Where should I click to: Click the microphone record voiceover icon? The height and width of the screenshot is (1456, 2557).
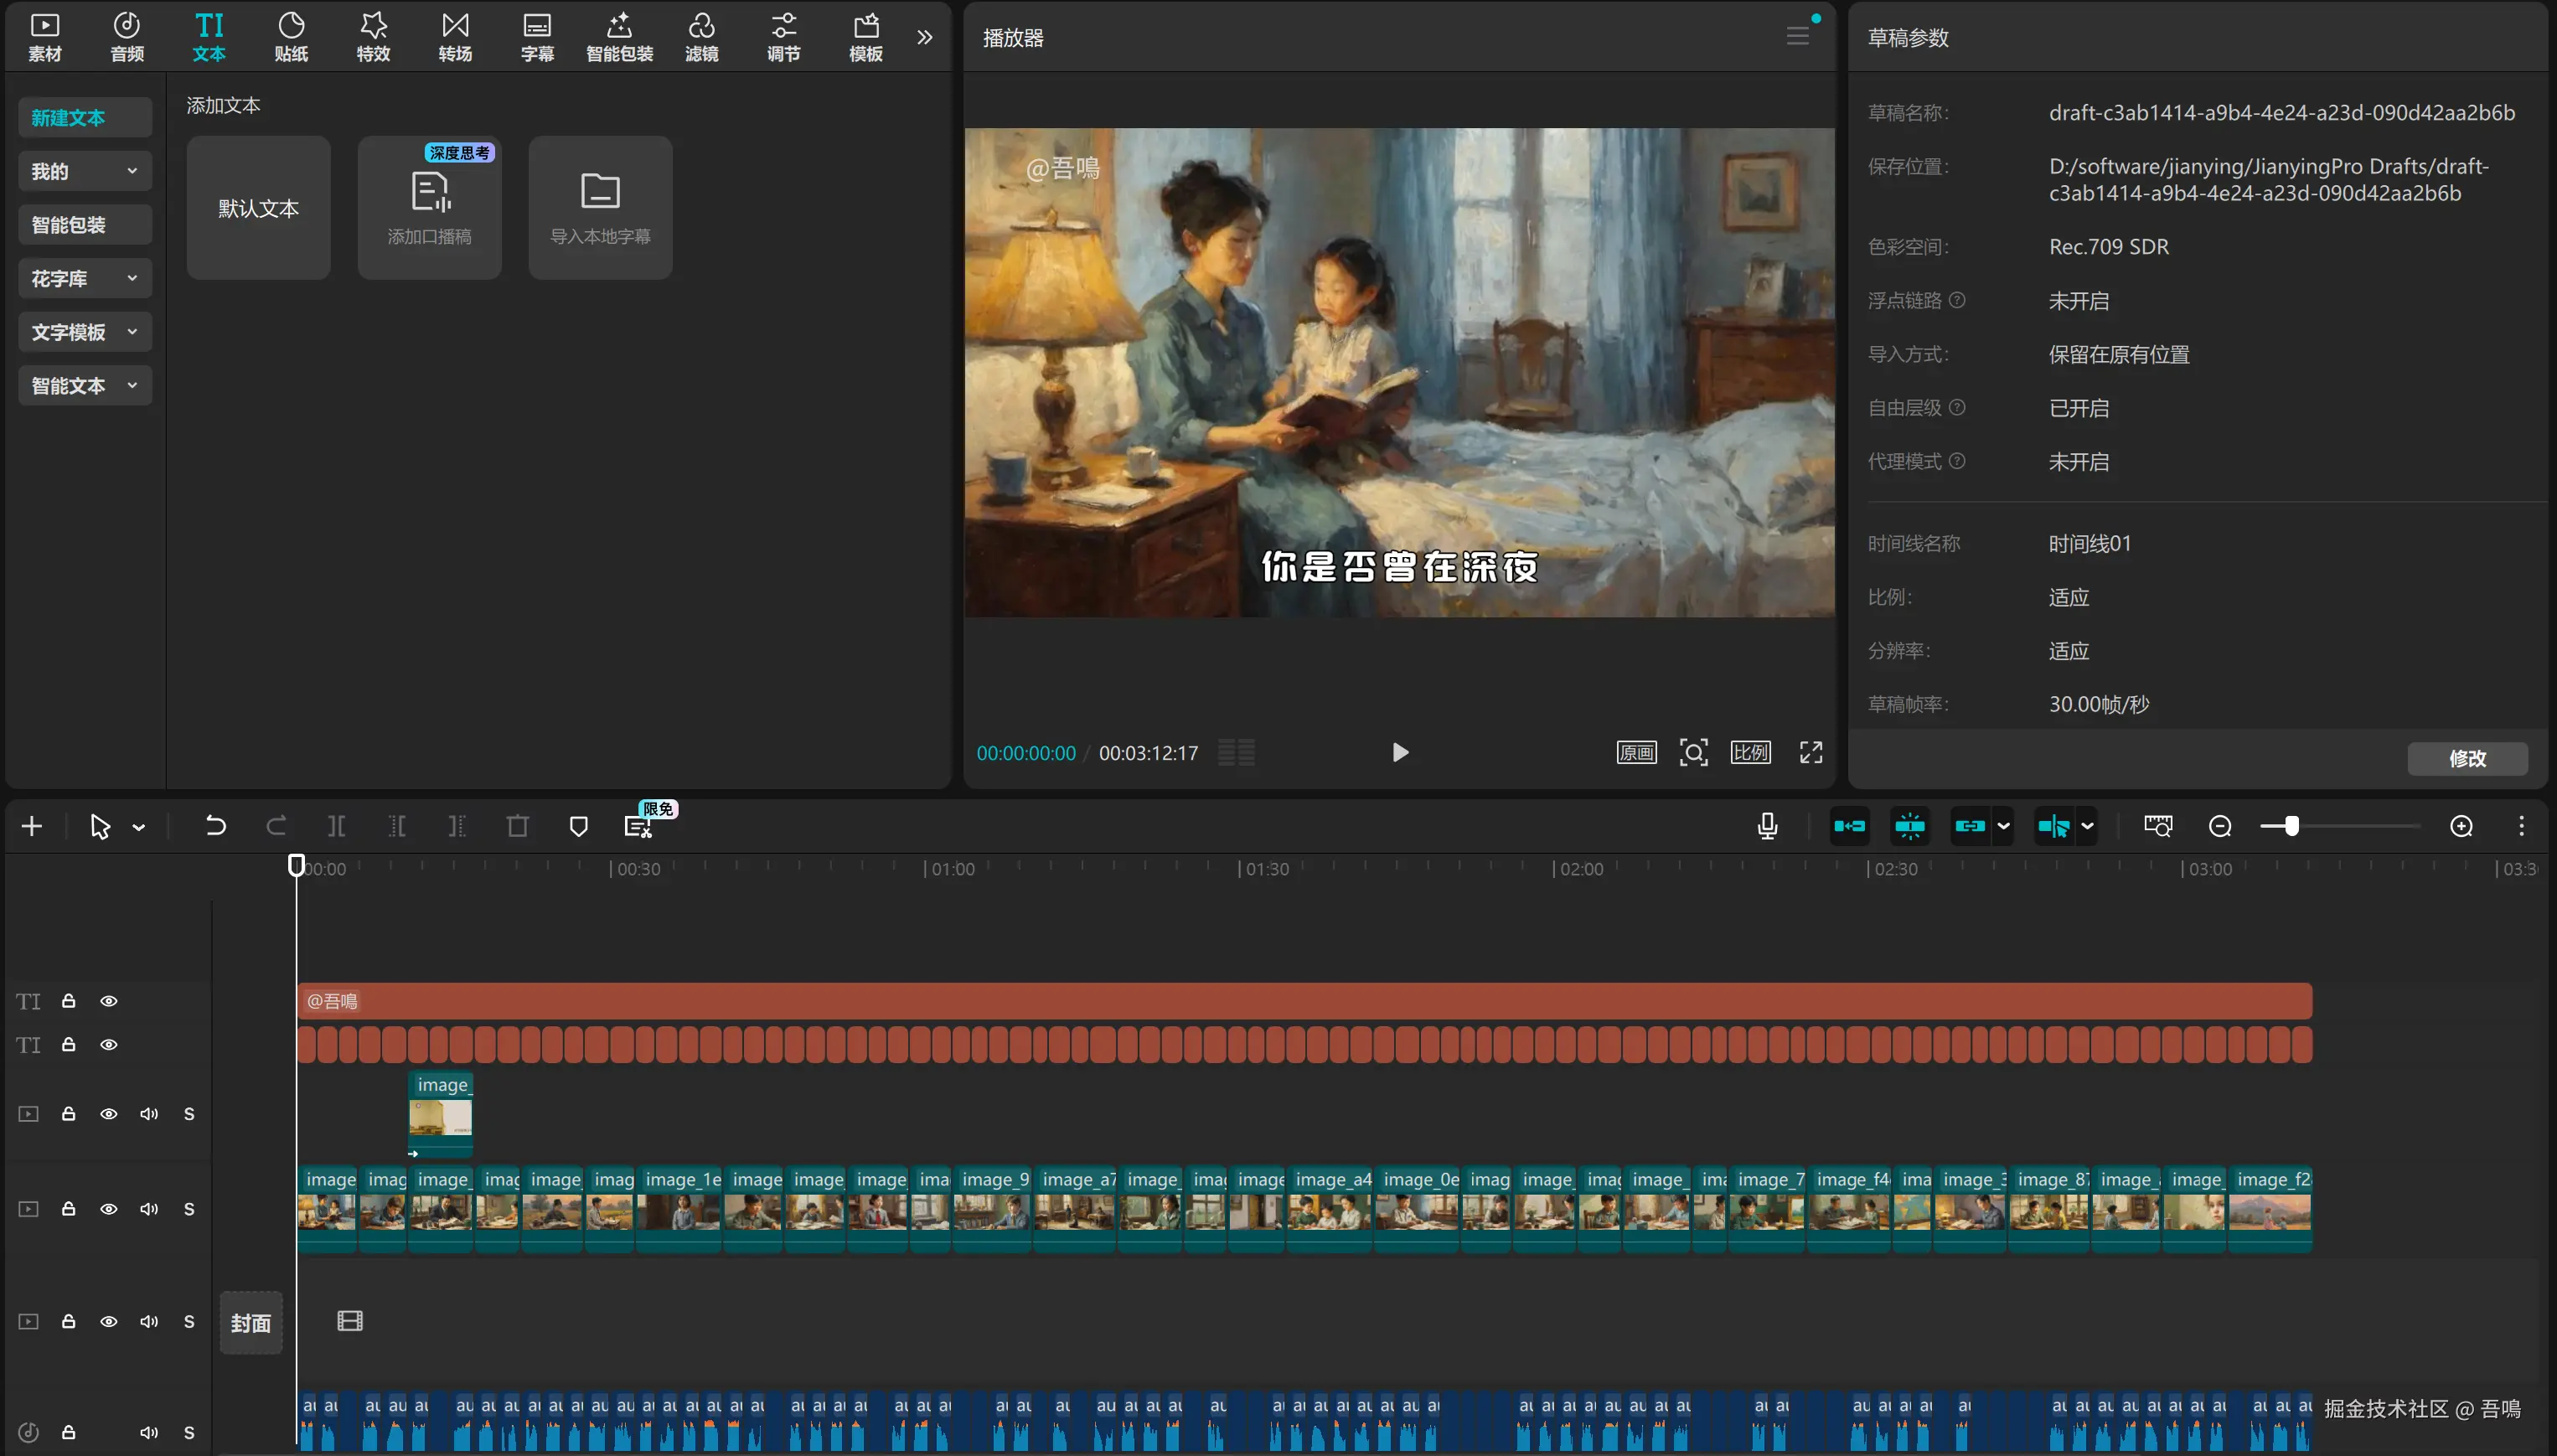(x=1767, y=826)
